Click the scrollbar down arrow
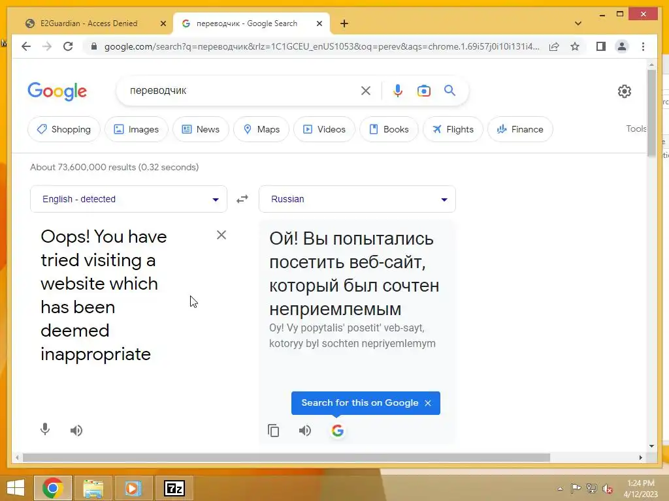The height and width of the screenshot is (501, 669). click(x=651, y=446)
